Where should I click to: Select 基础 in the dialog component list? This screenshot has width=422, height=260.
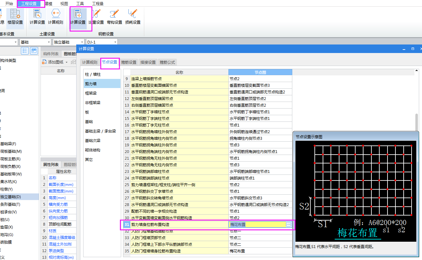102,121
